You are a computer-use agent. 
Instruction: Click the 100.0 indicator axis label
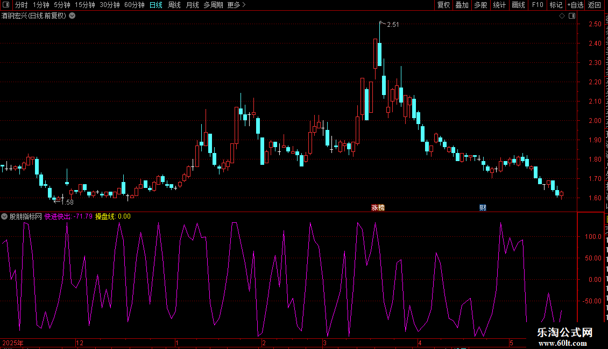593,236
